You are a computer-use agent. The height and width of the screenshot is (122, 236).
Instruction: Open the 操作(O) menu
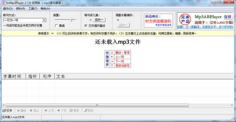click(x=8, y=9)
